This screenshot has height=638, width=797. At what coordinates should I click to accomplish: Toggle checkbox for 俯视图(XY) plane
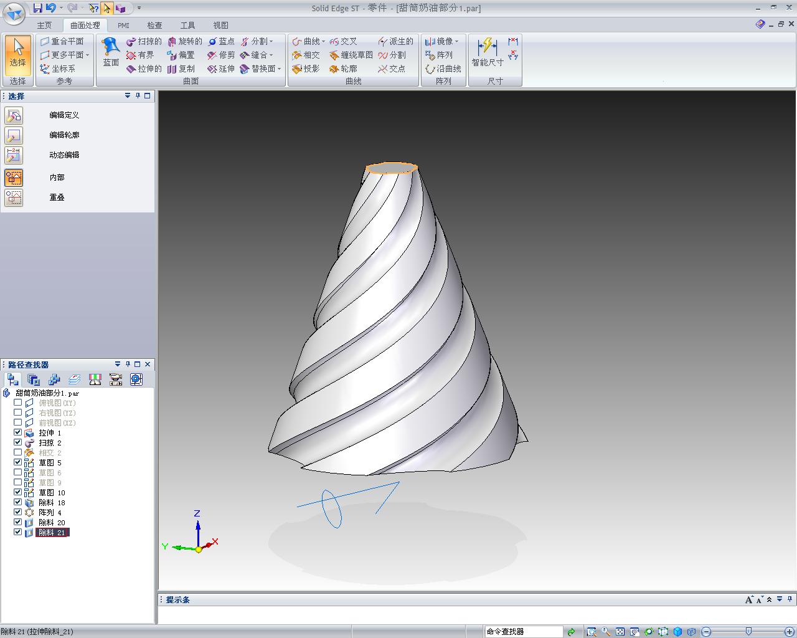(x=17, y=402)
